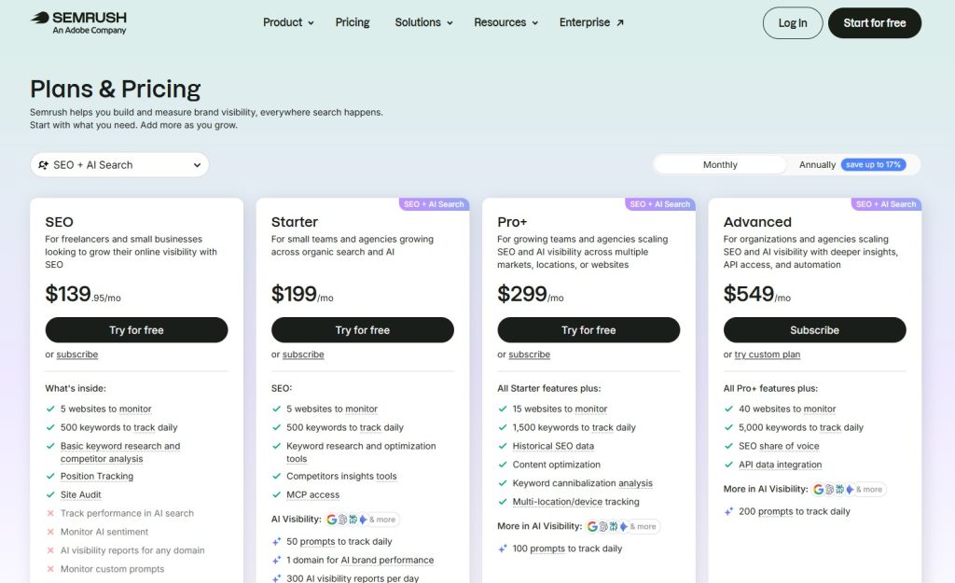Click Position Tracking feature in SEO plan
The height and width of the screenshot is (583, 955).
(97, 477)
